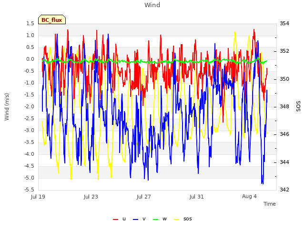Click the 'Jul 19' date tick label
Viewport: 305px width, 228px height.
click(38, 197)
